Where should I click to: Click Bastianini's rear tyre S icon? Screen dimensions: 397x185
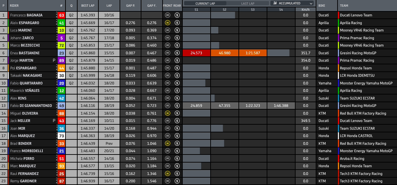[x=177, y=53]
